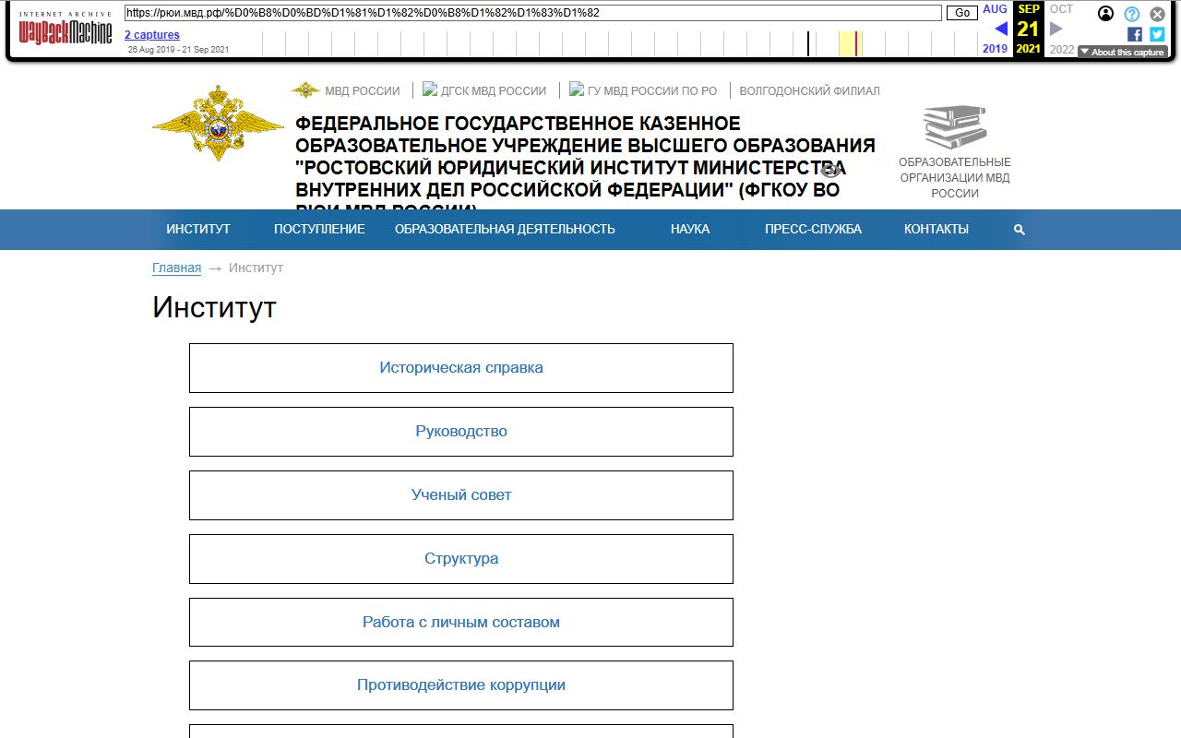The height and width of the screenshot is (738, 1181).
Task: Click the institute's full name heading
Action: tap(585, 163)
